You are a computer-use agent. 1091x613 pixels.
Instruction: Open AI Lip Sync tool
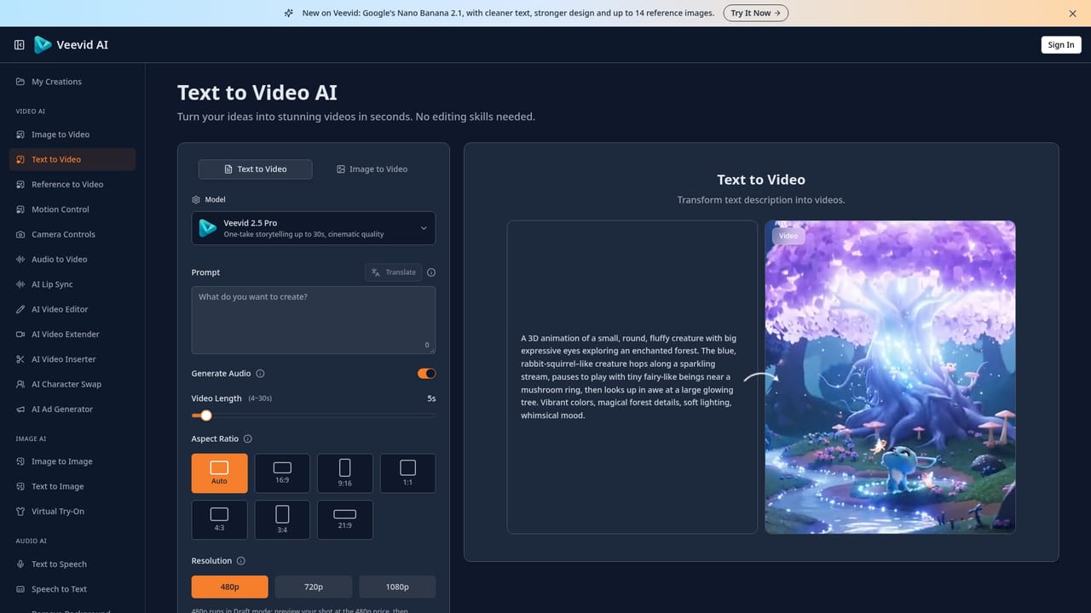point(72,284)
